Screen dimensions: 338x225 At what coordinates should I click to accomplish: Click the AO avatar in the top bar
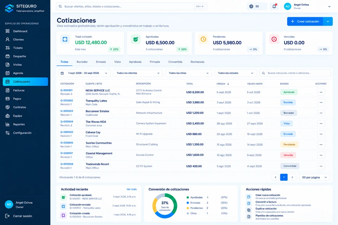288,6
